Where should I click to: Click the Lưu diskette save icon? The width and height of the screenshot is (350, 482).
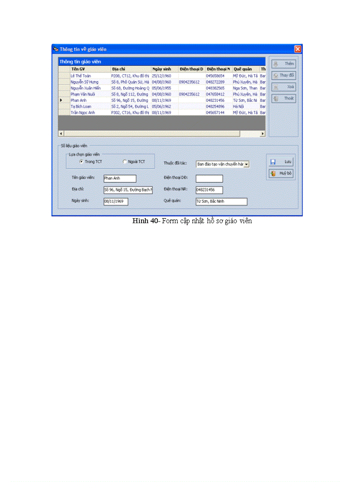[273, 161]
